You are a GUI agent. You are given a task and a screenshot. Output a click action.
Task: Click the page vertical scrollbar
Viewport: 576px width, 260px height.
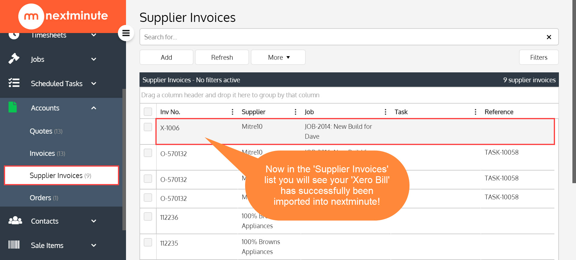click(x=574, y=92)
